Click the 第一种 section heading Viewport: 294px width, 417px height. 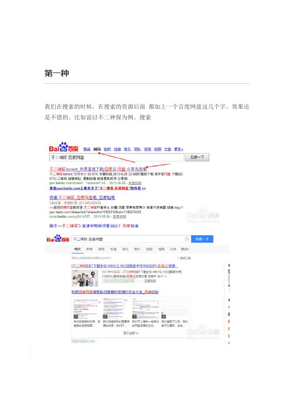click(57, 73)
